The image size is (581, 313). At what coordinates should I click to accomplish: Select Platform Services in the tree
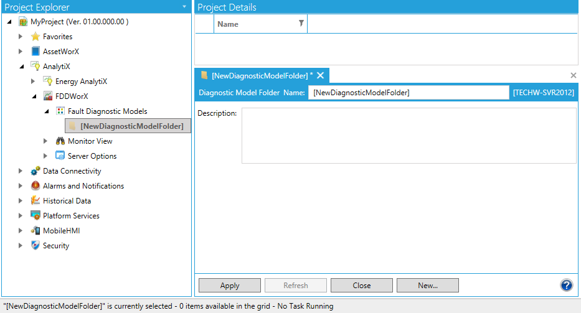tap(71, 216)
